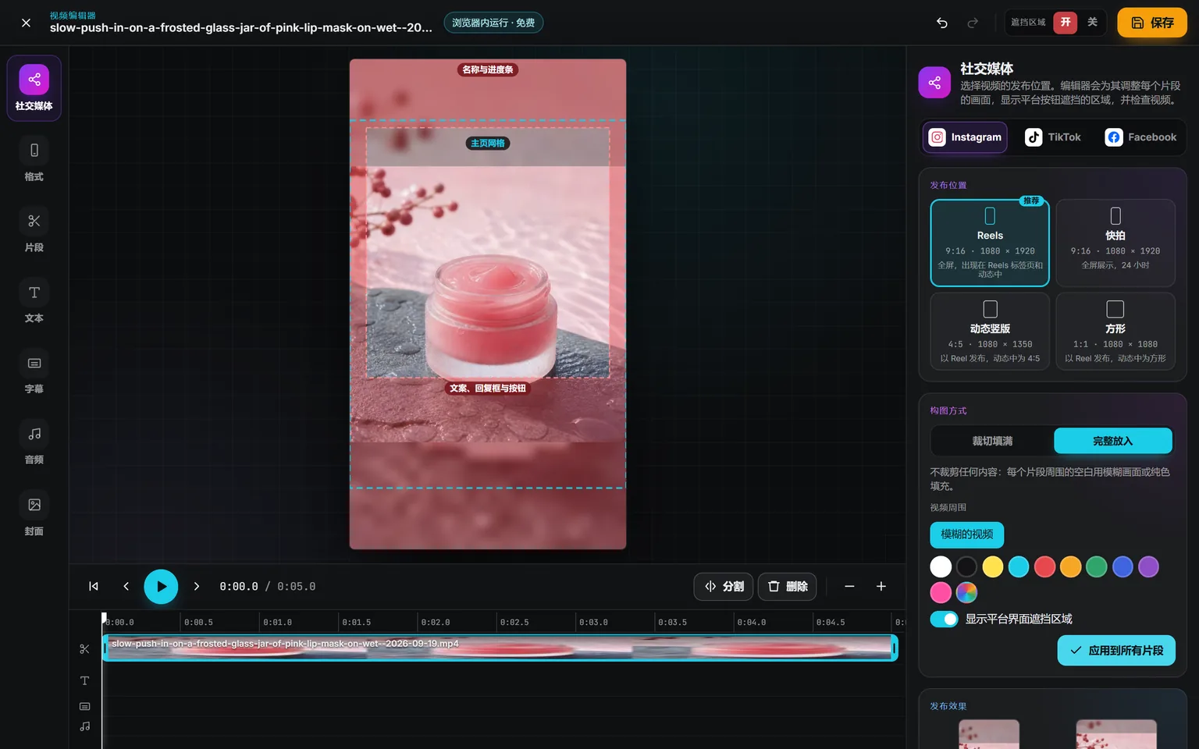Zoom in the timeline
The image size is (1199, 749).
[881, 587]
